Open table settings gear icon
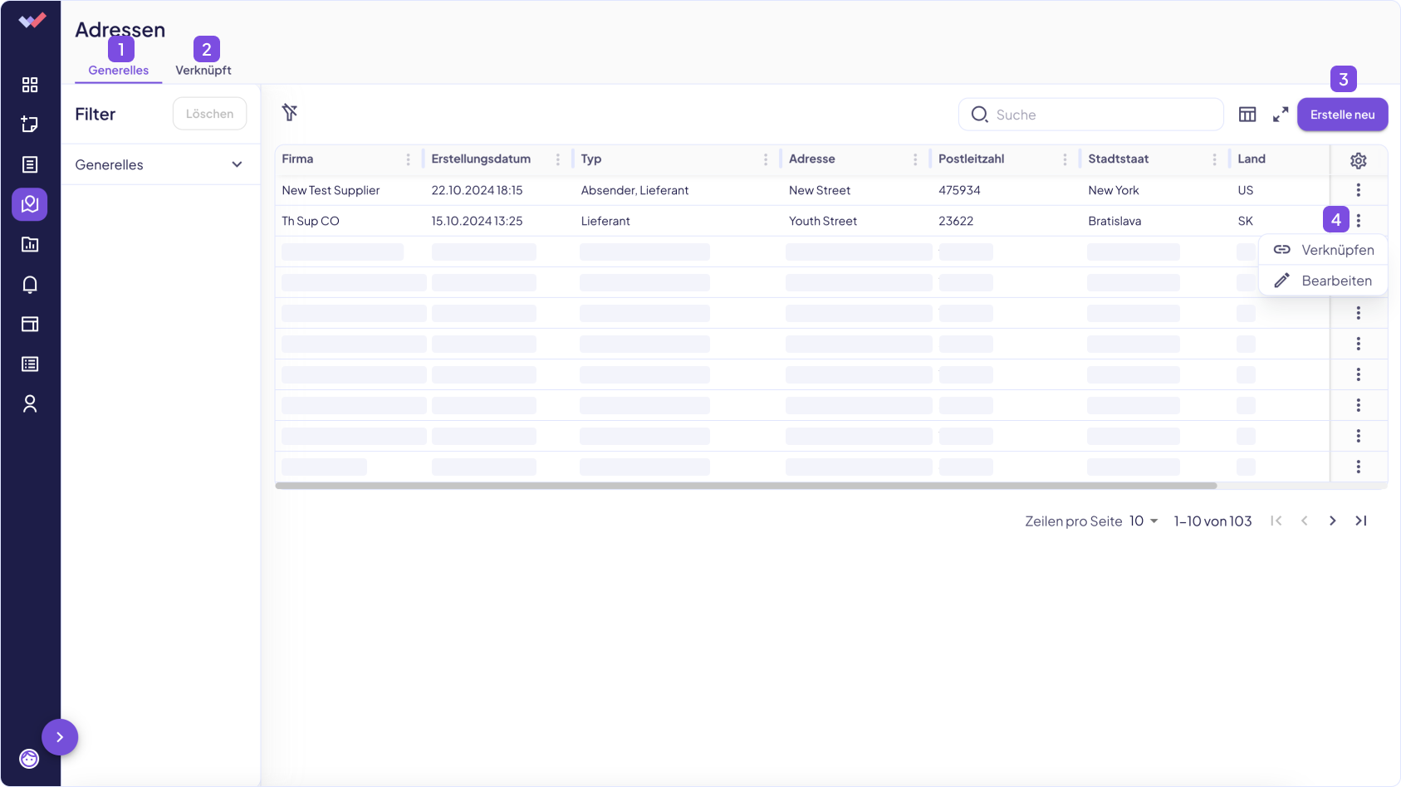Image resolution: width=1401 pixels, height=787 pixels. tap(1359, 160)
